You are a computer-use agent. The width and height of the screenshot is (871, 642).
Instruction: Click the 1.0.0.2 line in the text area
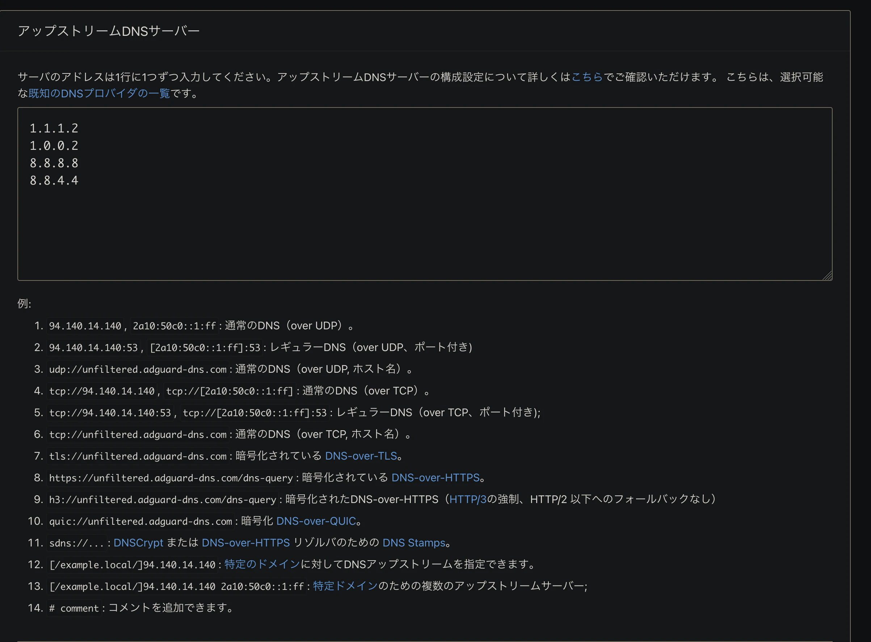54,146
